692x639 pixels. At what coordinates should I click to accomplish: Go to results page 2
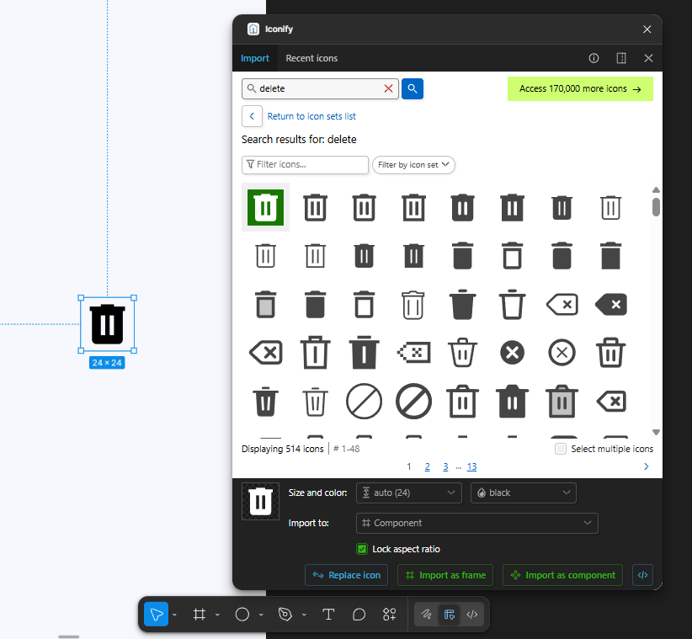pyautogui.click(x=427, y=466)
